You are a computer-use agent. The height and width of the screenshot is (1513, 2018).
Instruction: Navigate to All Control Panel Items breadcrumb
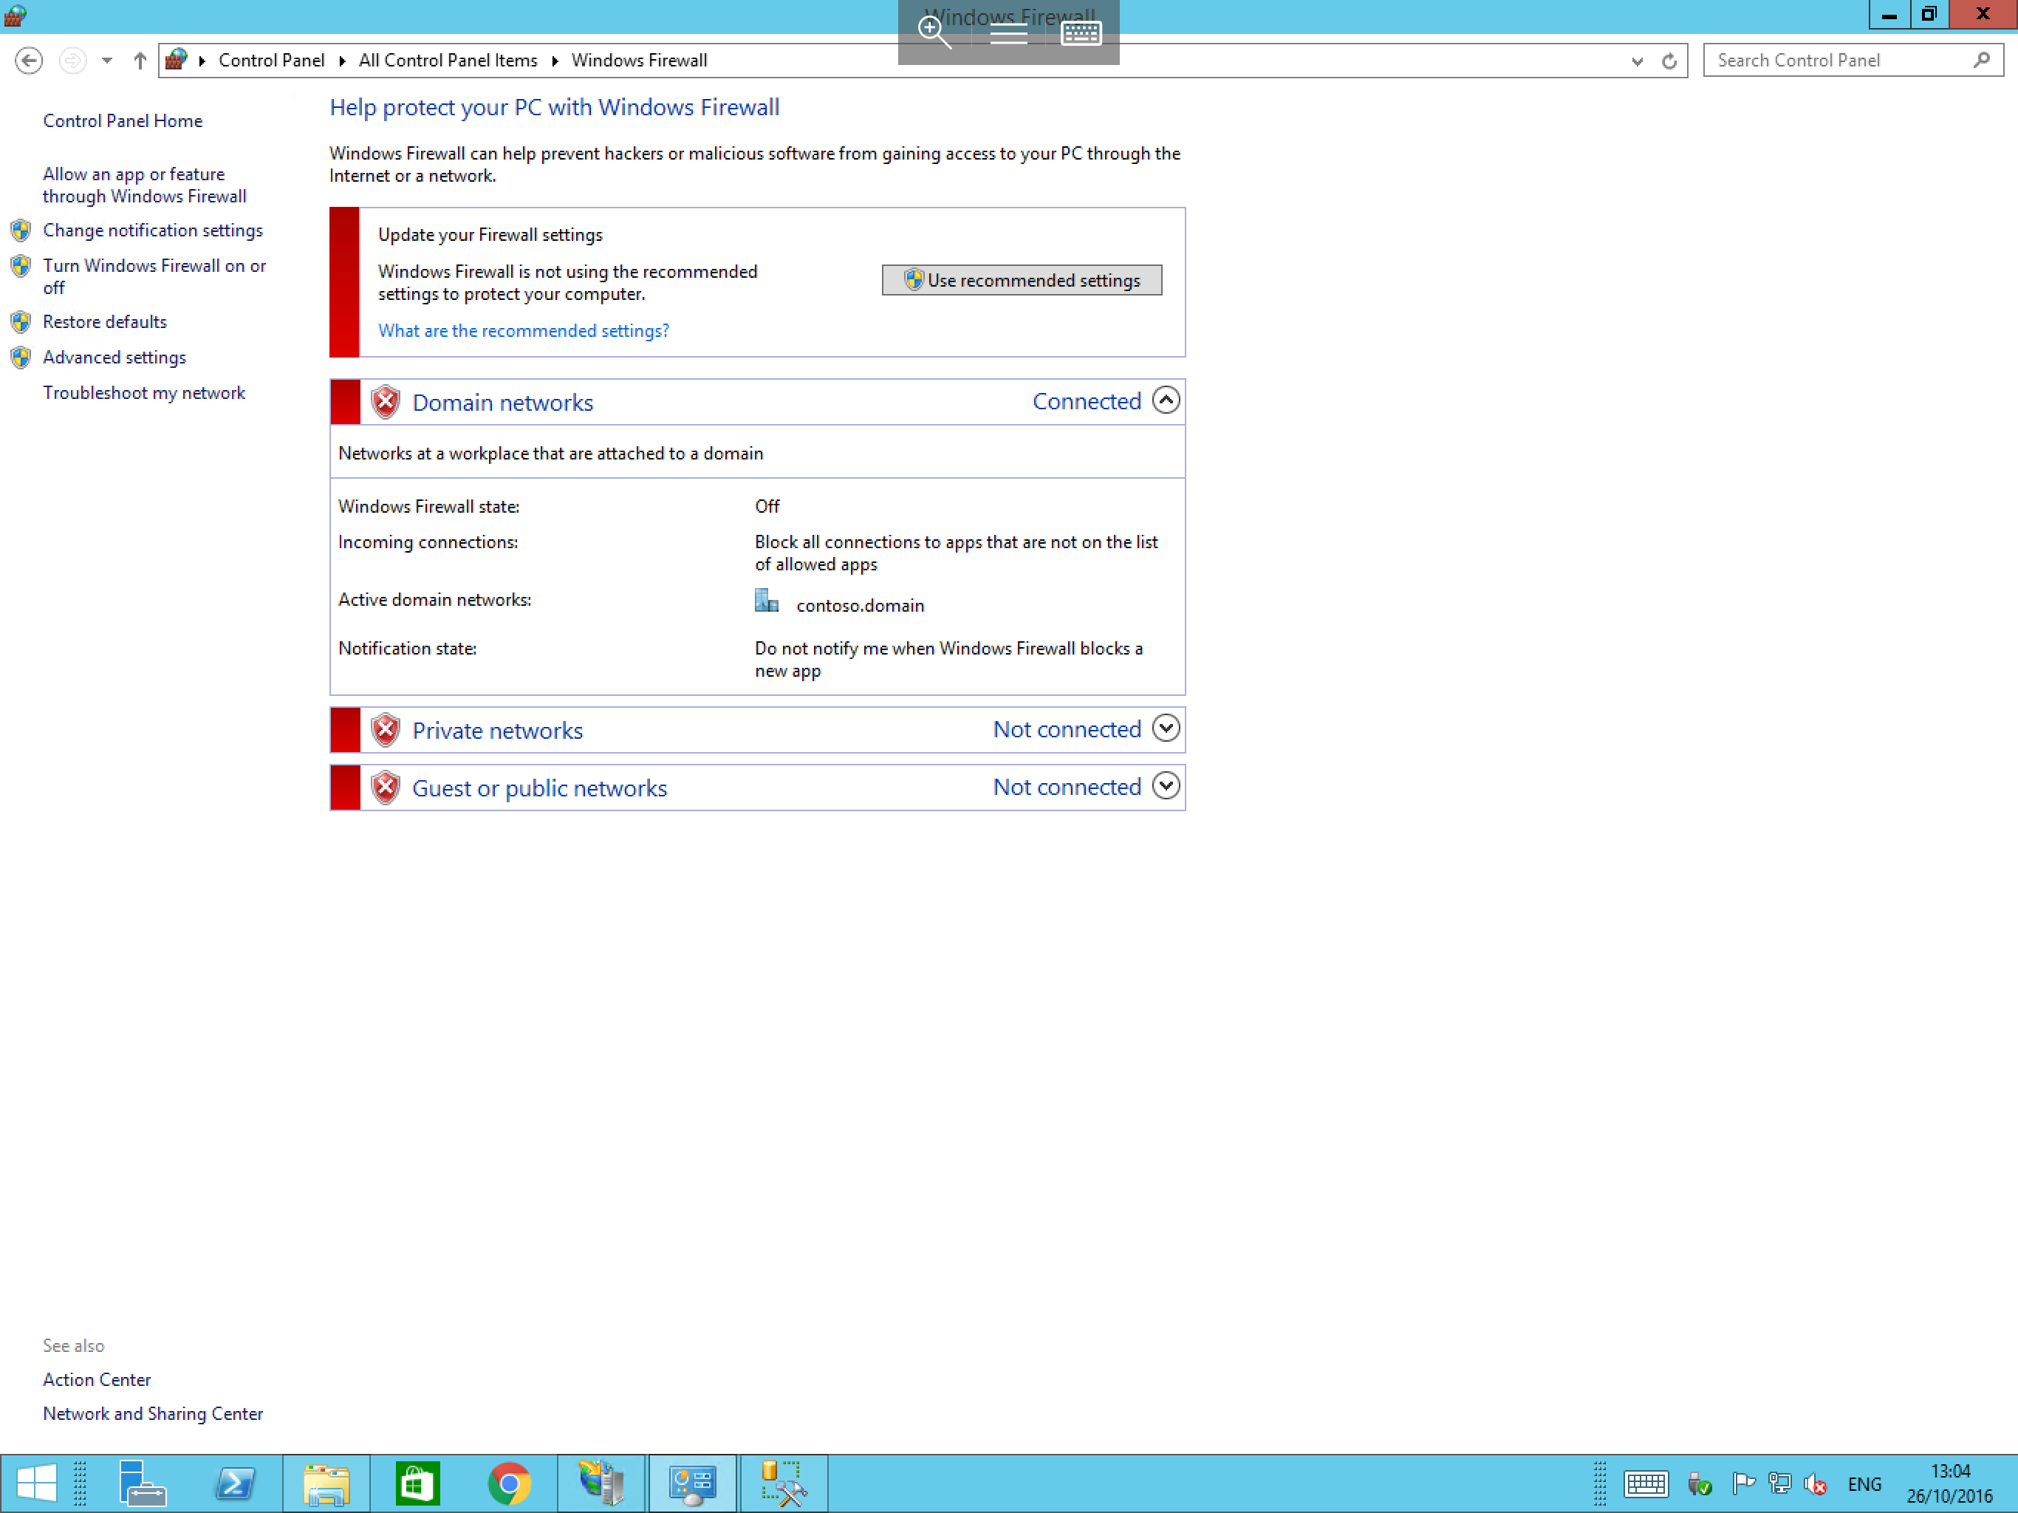pos(448,61)
